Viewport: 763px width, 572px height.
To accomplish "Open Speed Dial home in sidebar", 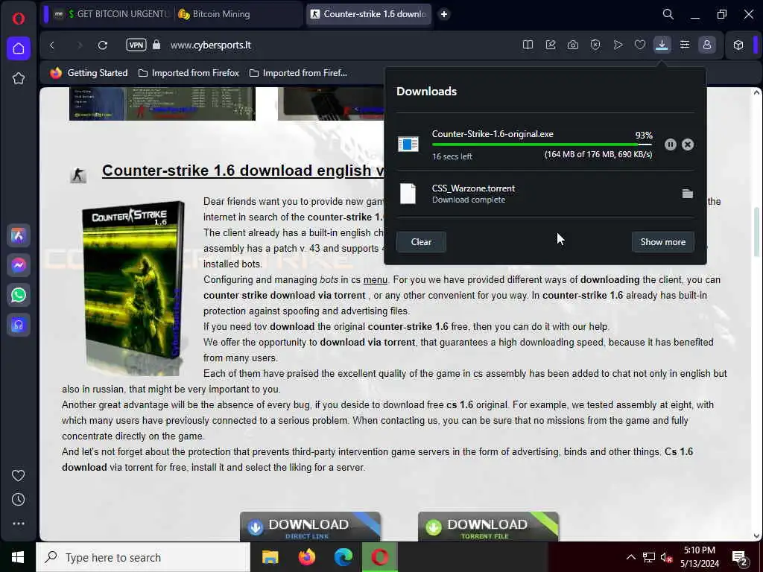I will click(x=19, y=48).
